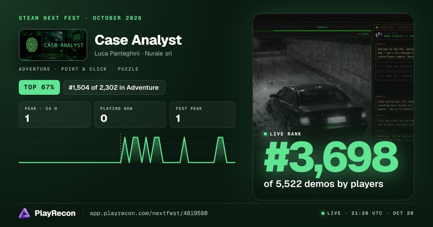This screenshot has width=433, height=227.
Task: Click the 'FEST PEAK' stat card
Action: click(202, 115)
